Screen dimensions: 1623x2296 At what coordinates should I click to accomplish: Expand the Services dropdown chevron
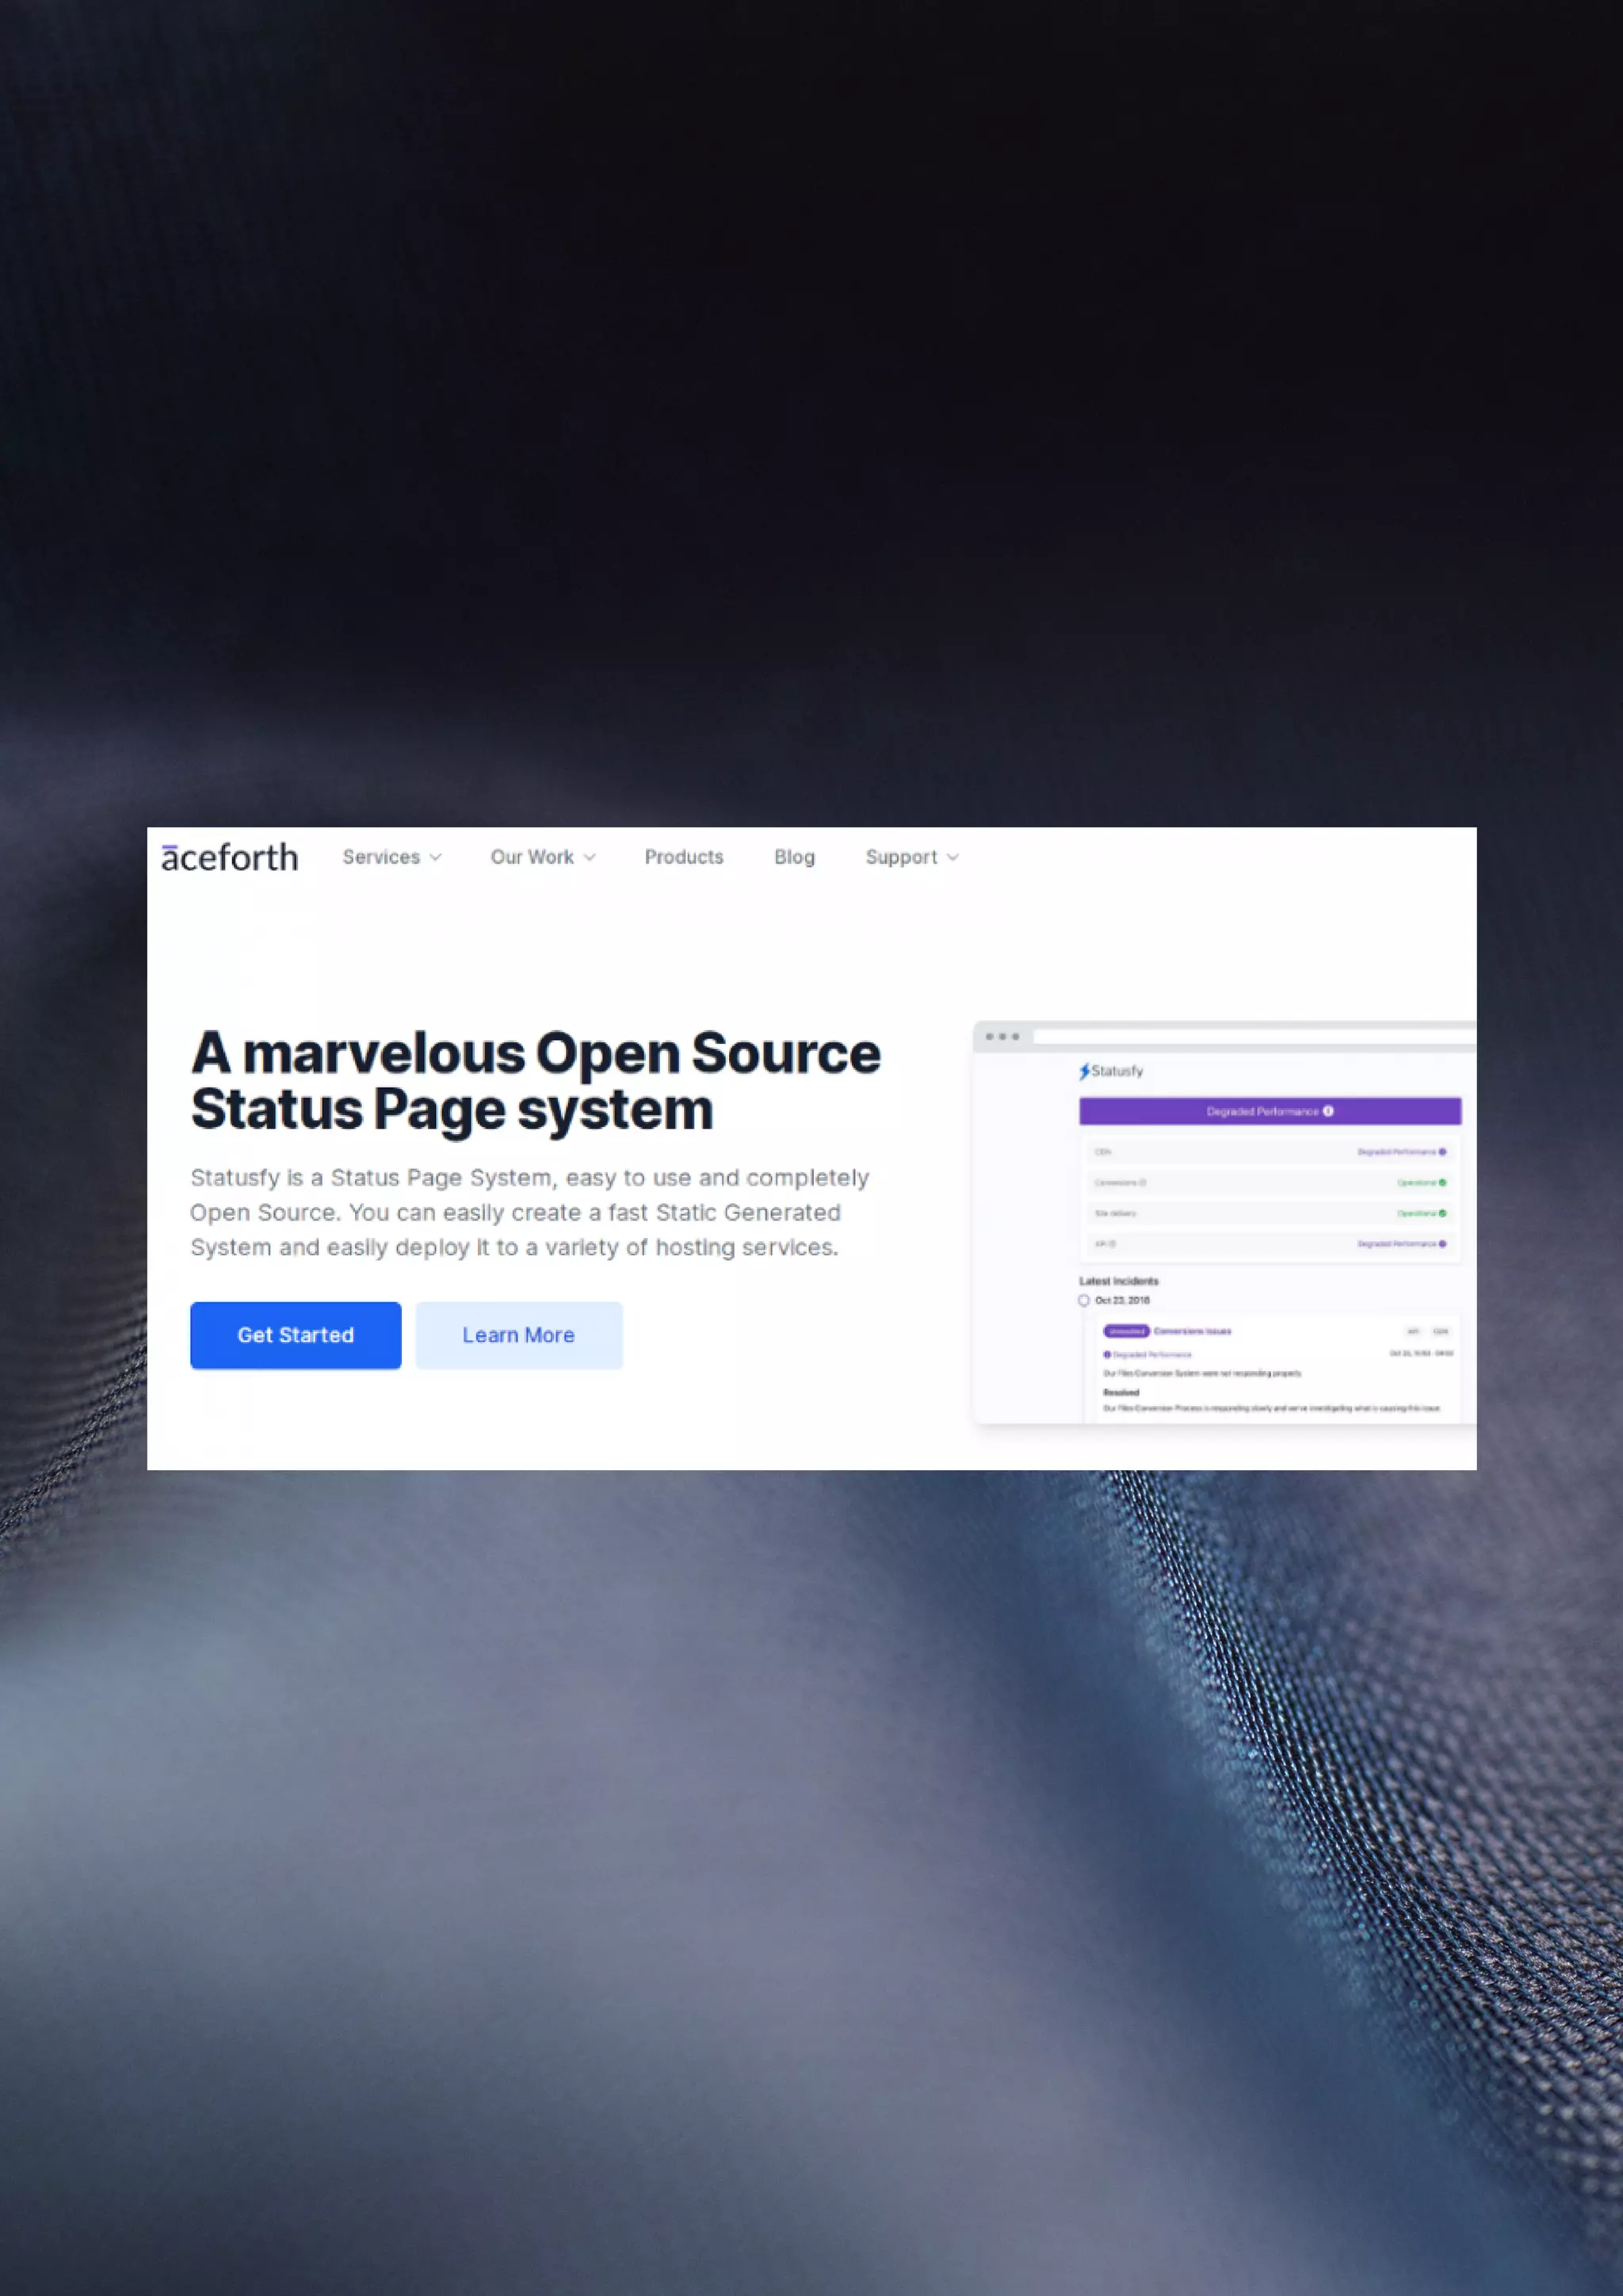pos(435,858)
